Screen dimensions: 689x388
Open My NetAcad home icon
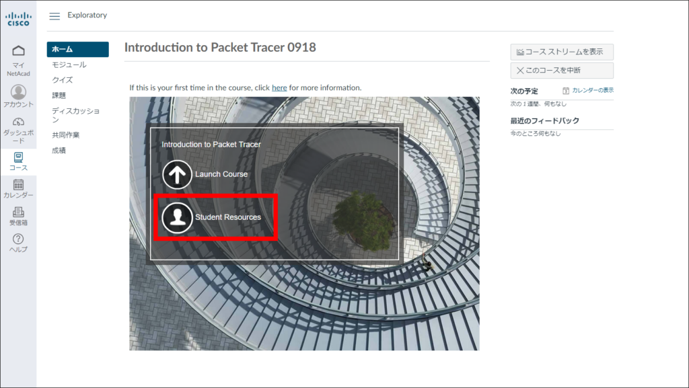click(18, 51)
